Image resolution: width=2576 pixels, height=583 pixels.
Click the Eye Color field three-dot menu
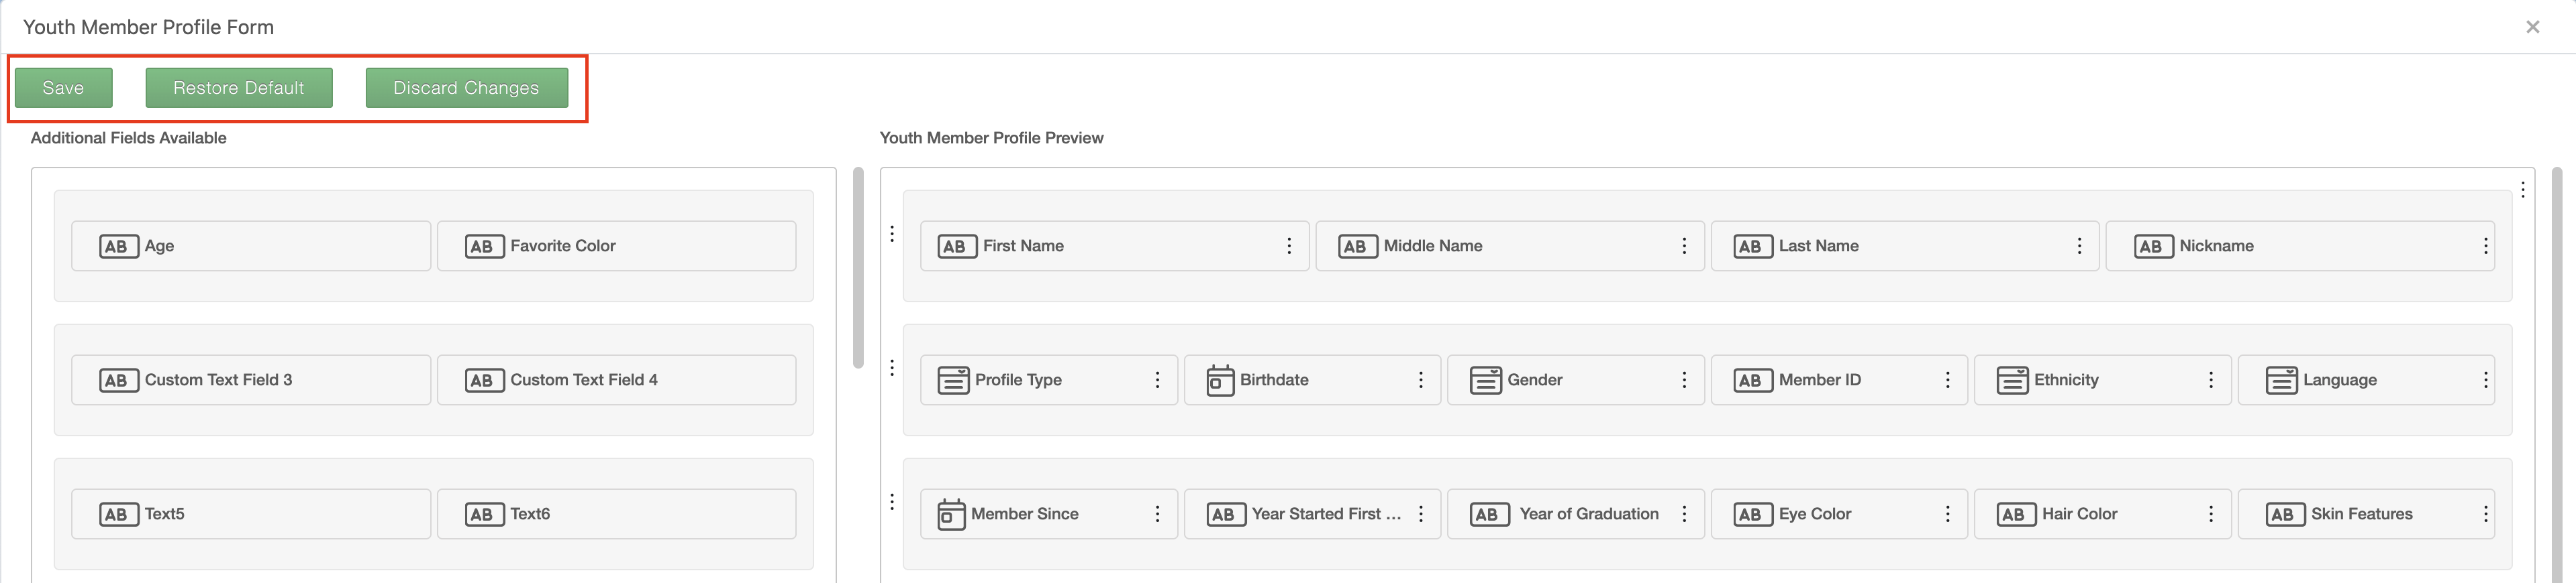point(1947,513)
